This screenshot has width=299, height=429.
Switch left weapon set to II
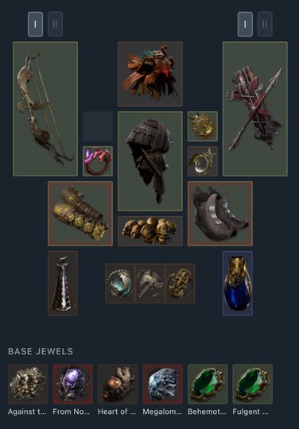click(x=55, y=24)
